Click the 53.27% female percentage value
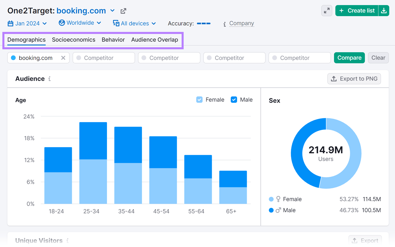This screenshot has height=247, width=395. tap(349, 199)
